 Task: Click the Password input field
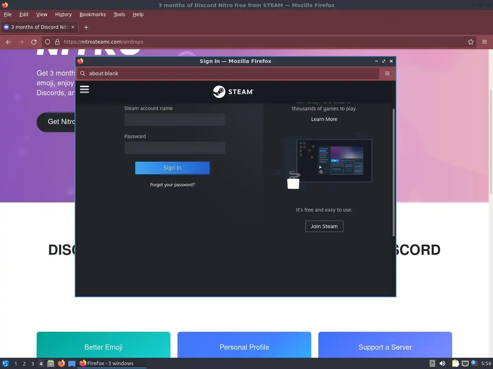(175, 148)
